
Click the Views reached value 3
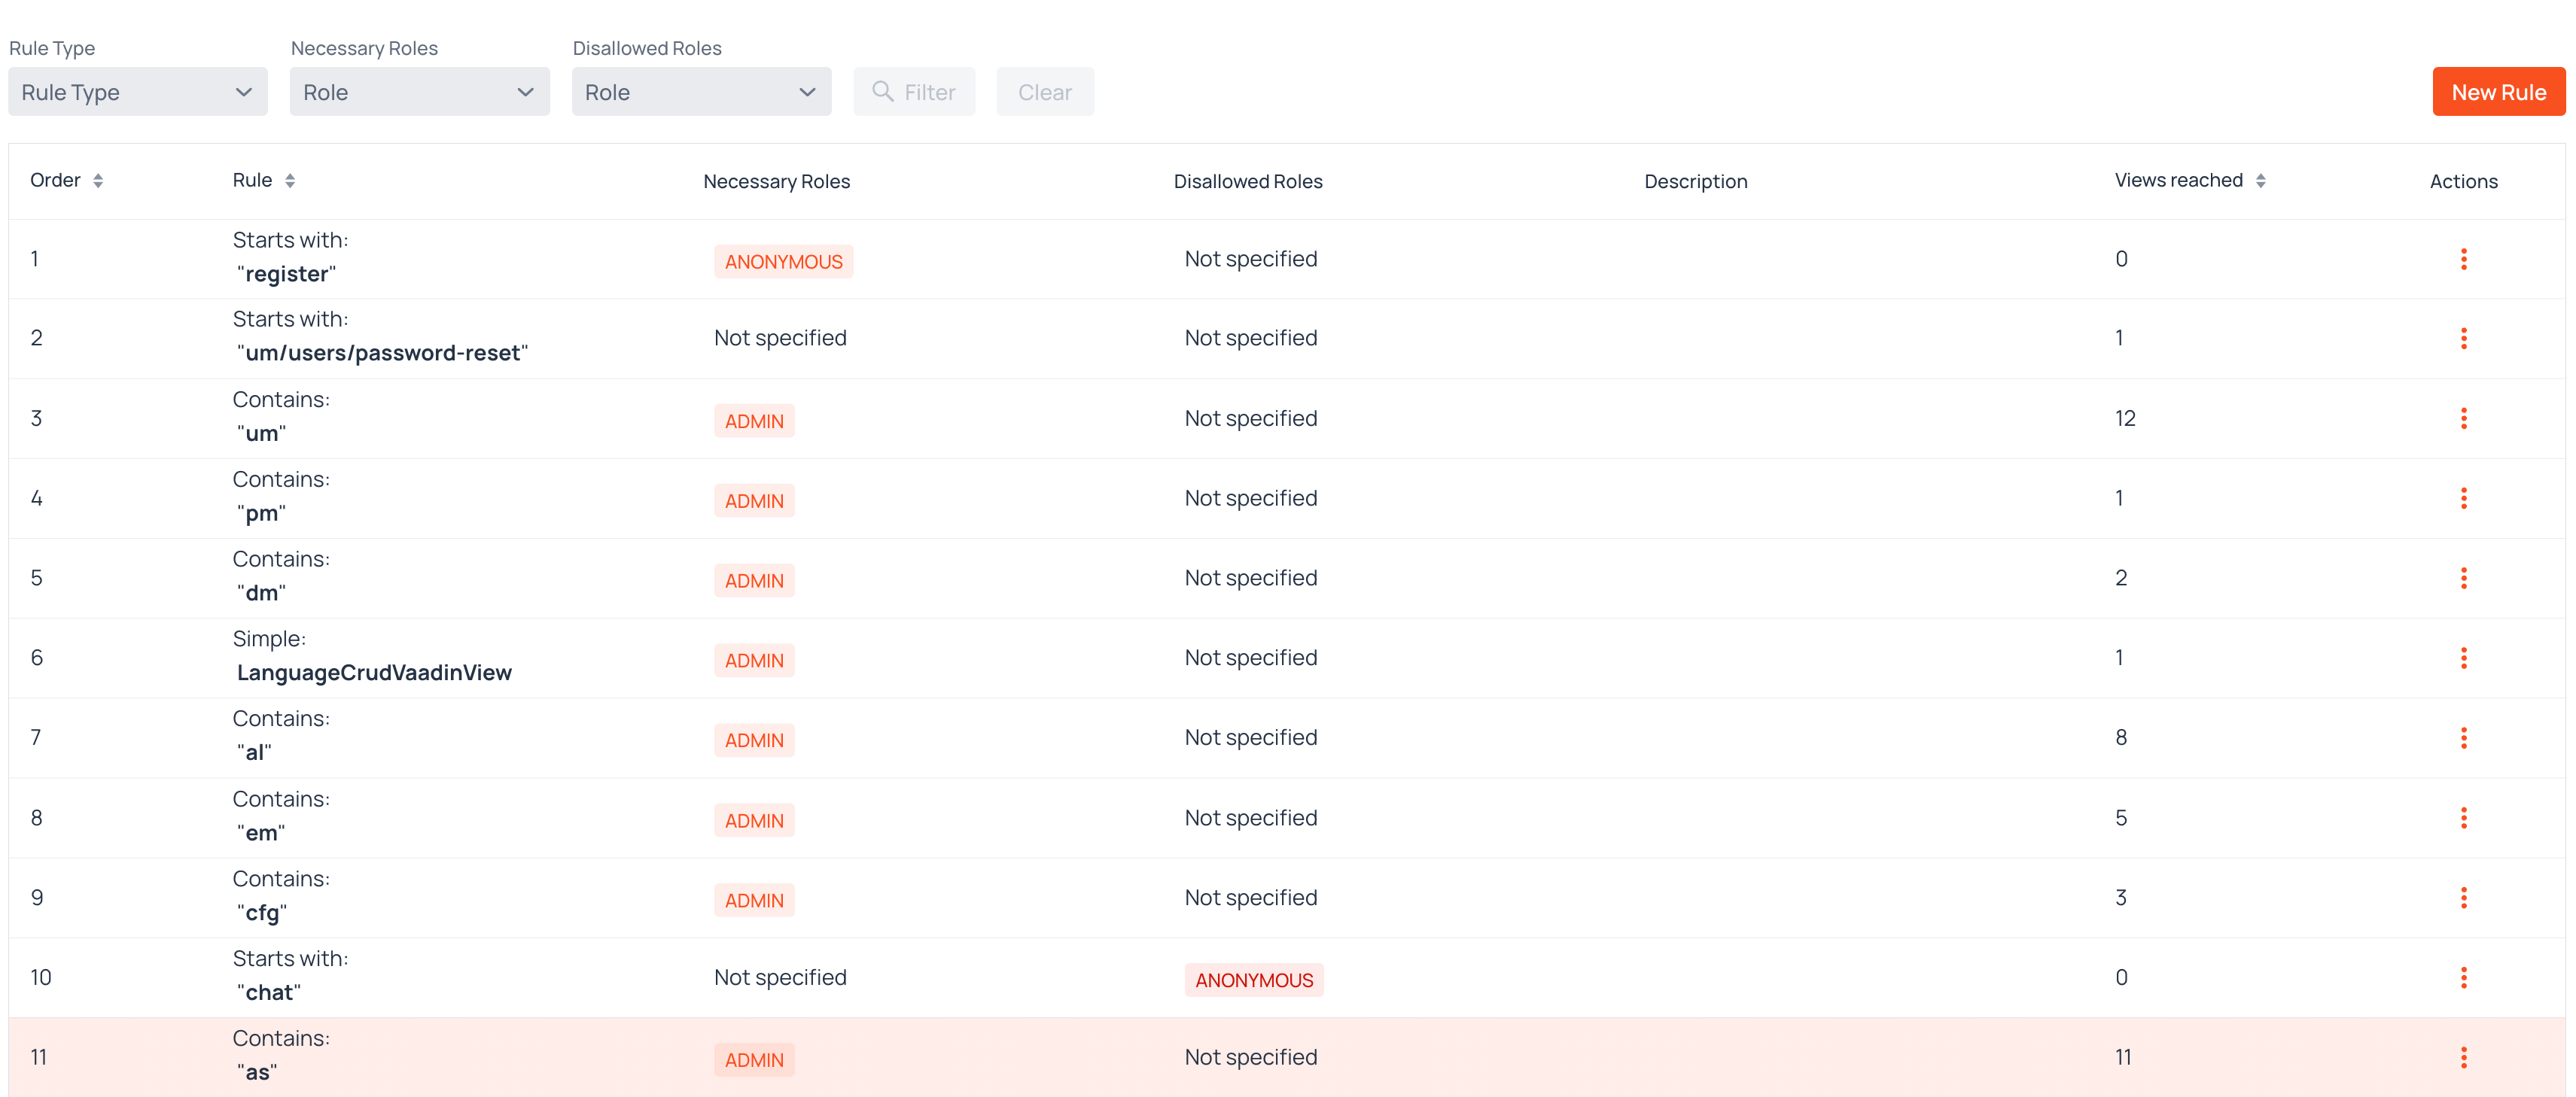[2121, 897]
